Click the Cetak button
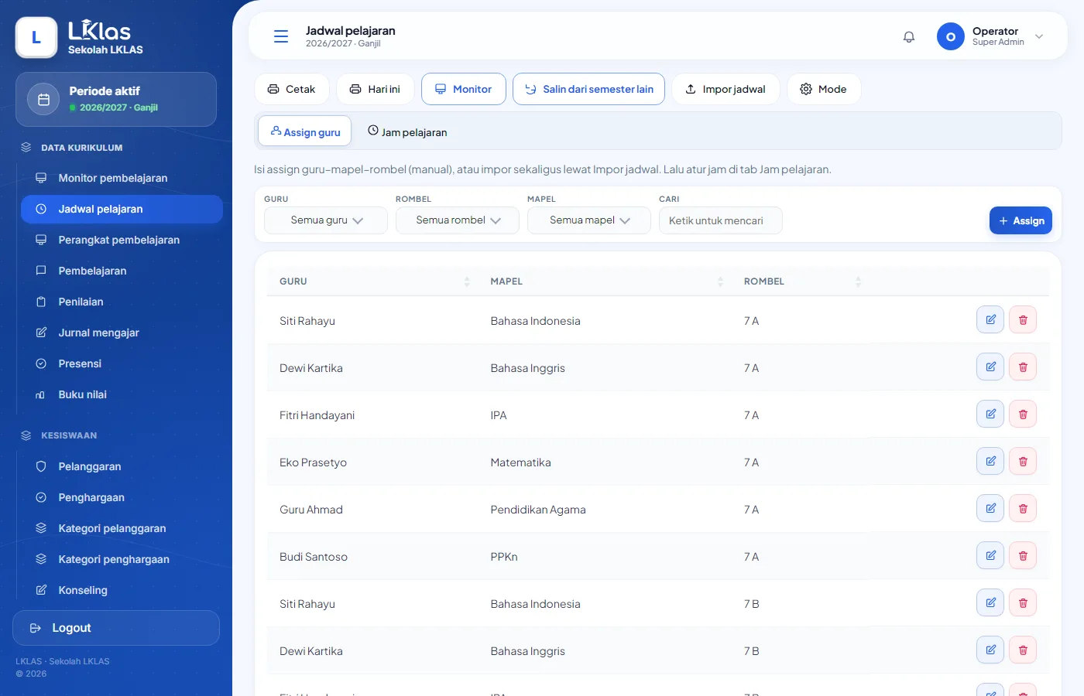Viewport: 1084px width, 696px height. coord(292,89)
